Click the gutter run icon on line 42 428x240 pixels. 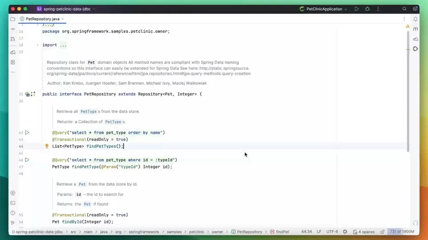coord(27,133)
